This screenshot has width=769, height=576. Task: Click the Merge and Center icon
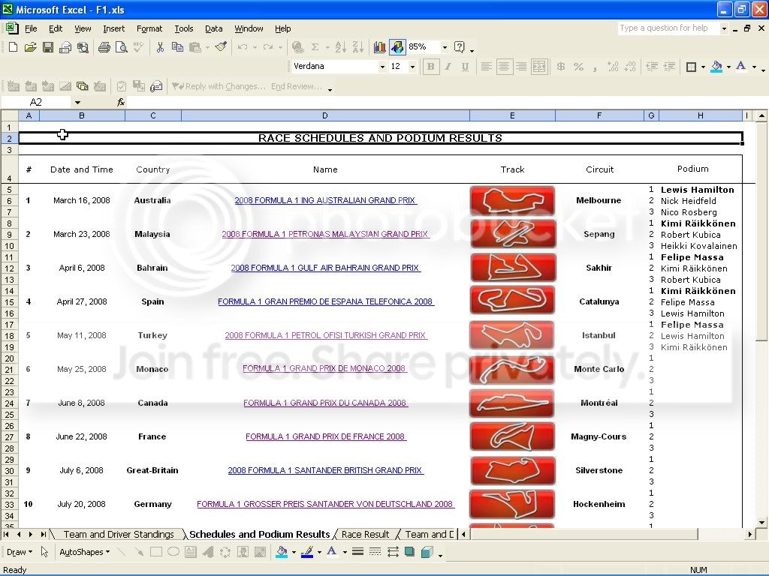click(539, 67)
